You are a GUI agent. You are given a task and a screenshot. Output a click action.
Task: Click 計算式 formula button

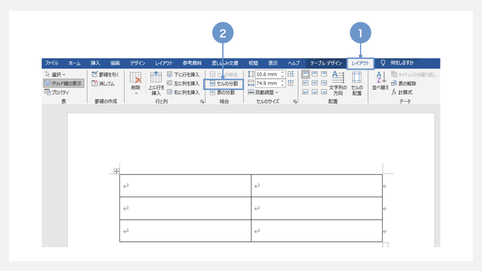[402, 92]
